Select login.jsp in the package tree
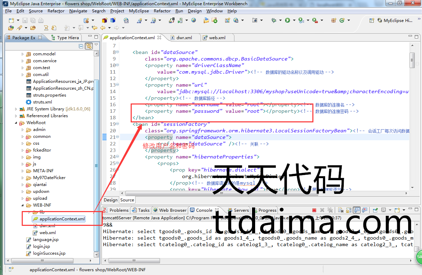This screenshot has height=275, width=422. click(x=41, y=246)
